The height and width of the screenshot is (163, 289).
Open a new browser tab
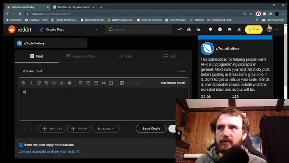click(101, 7)
